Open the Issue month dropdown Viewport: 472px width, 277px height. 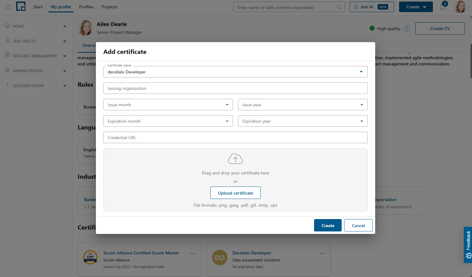pyautogui.click(x=168, y=105)
